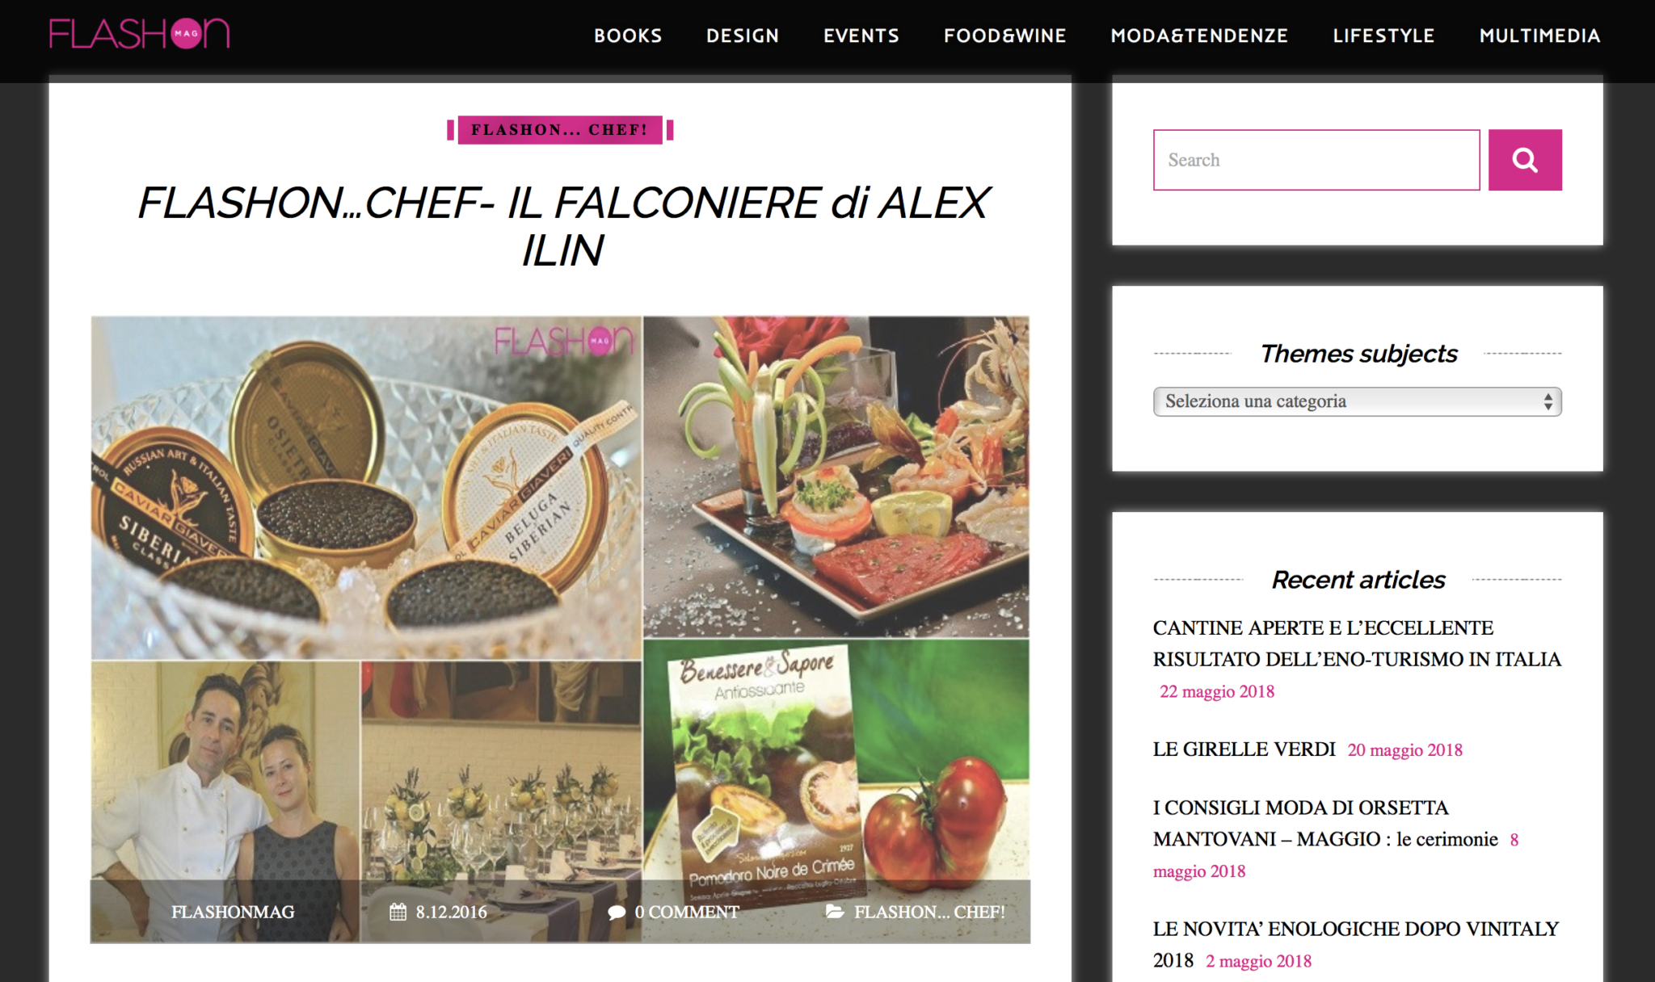Open the LIFESTYLE section
1655x982 pixels.
click(1383, 36)
